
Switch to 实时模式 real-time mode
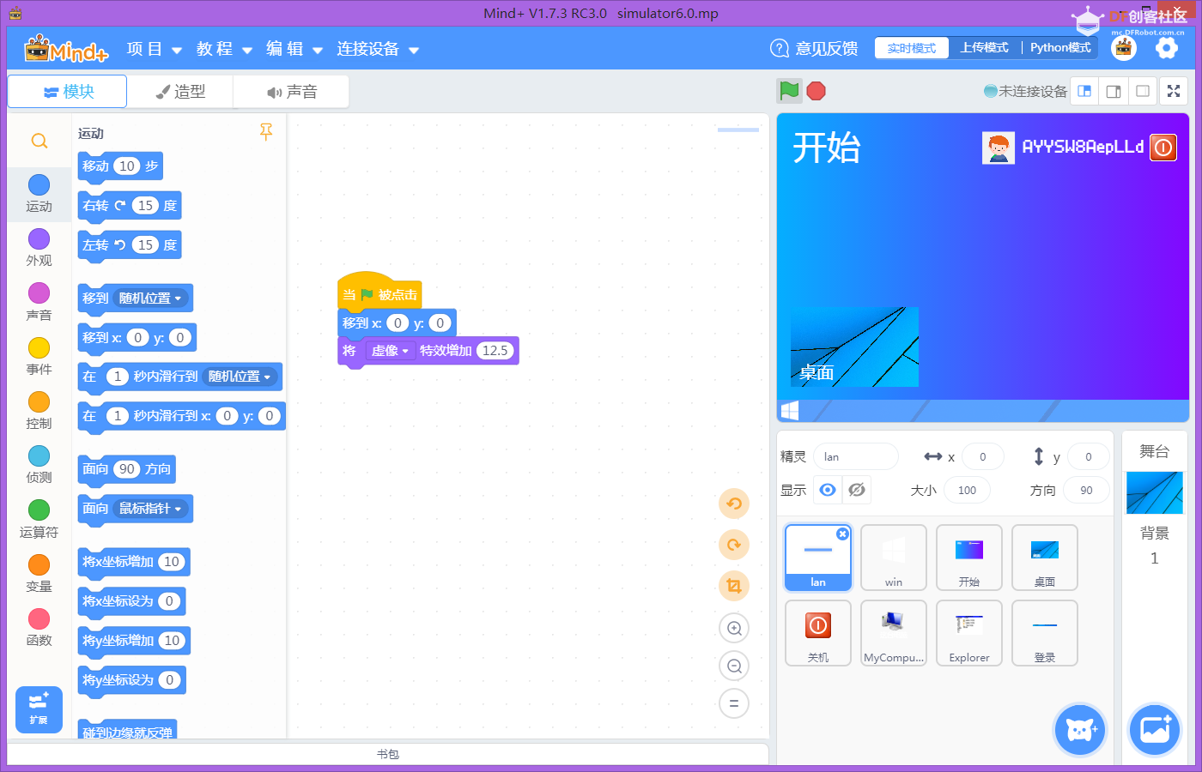click(912, 48)
